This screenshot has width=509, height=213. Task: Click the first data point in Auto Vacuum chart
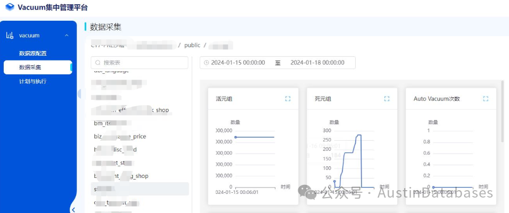pos(433,187)
